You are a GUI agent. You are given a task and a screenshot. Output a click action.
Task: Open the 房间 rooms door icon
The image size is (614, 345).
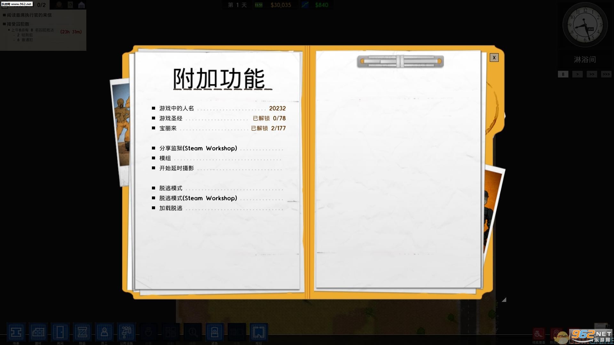click(x=60, y=333)
